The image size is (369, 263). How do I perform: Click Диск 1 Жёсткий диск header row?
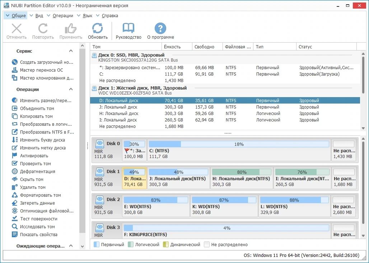(225, 90)
